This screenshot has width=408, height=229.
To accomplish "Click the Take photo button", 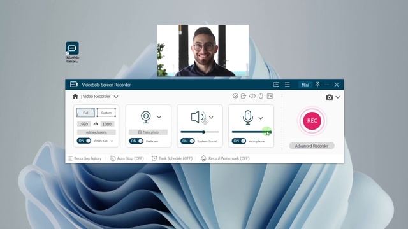I will click(148, 132).
